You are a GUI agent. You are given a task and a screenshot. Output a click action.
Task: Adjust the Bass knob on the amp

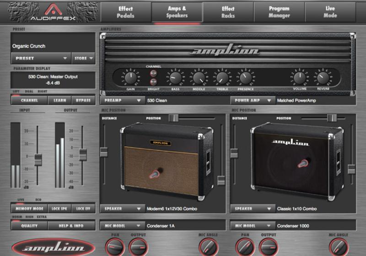175,78
